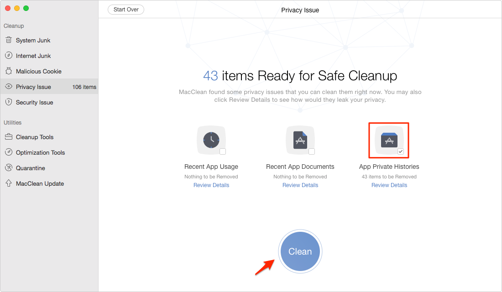This screenshot has height=292, width=502.
Task: Review Details for Recent App Usage
Action: [211, 185]
